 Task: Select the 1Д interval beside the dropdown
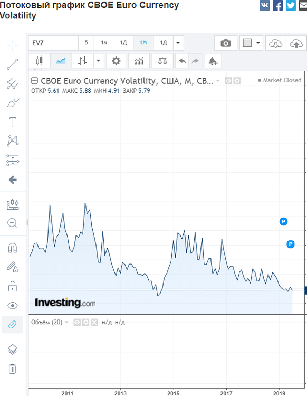(163, 43)
